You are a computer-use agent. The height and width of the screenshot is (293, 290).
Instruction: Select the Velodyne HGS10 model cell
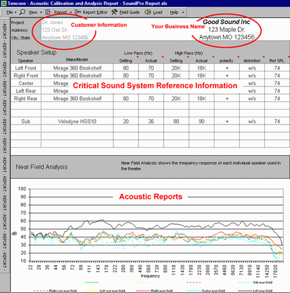point(77,121)
